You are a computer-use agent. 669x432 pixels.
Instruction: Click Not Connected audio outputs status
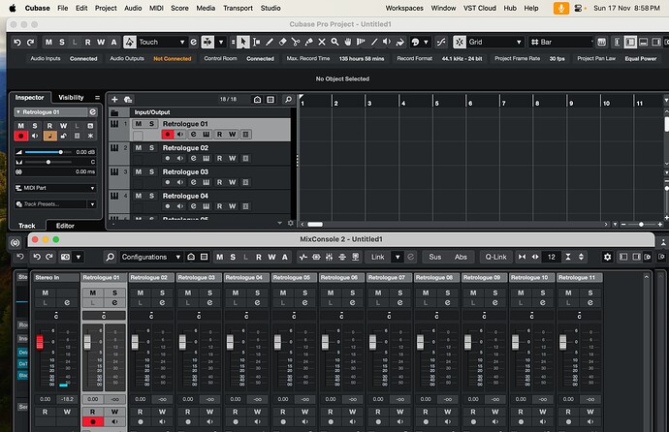[x=173, y=59]
